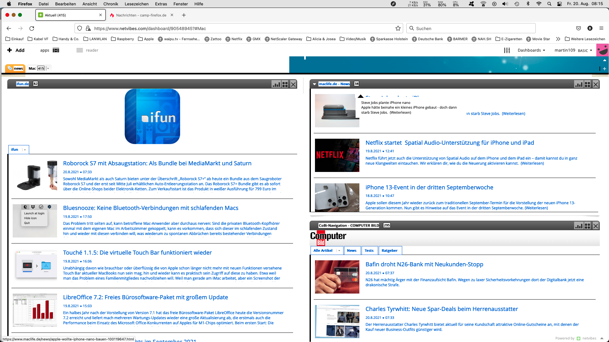609x342 pixels.
Task: Bookmark page with star icon
Action: (398, 28)
